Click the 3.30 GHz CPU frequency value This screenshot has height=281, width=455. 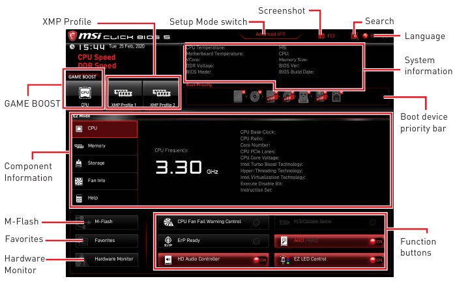coord(186,167)
